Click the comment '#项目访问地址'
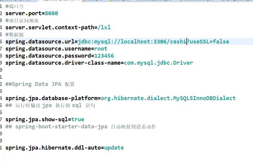 [x=22, y=21]
